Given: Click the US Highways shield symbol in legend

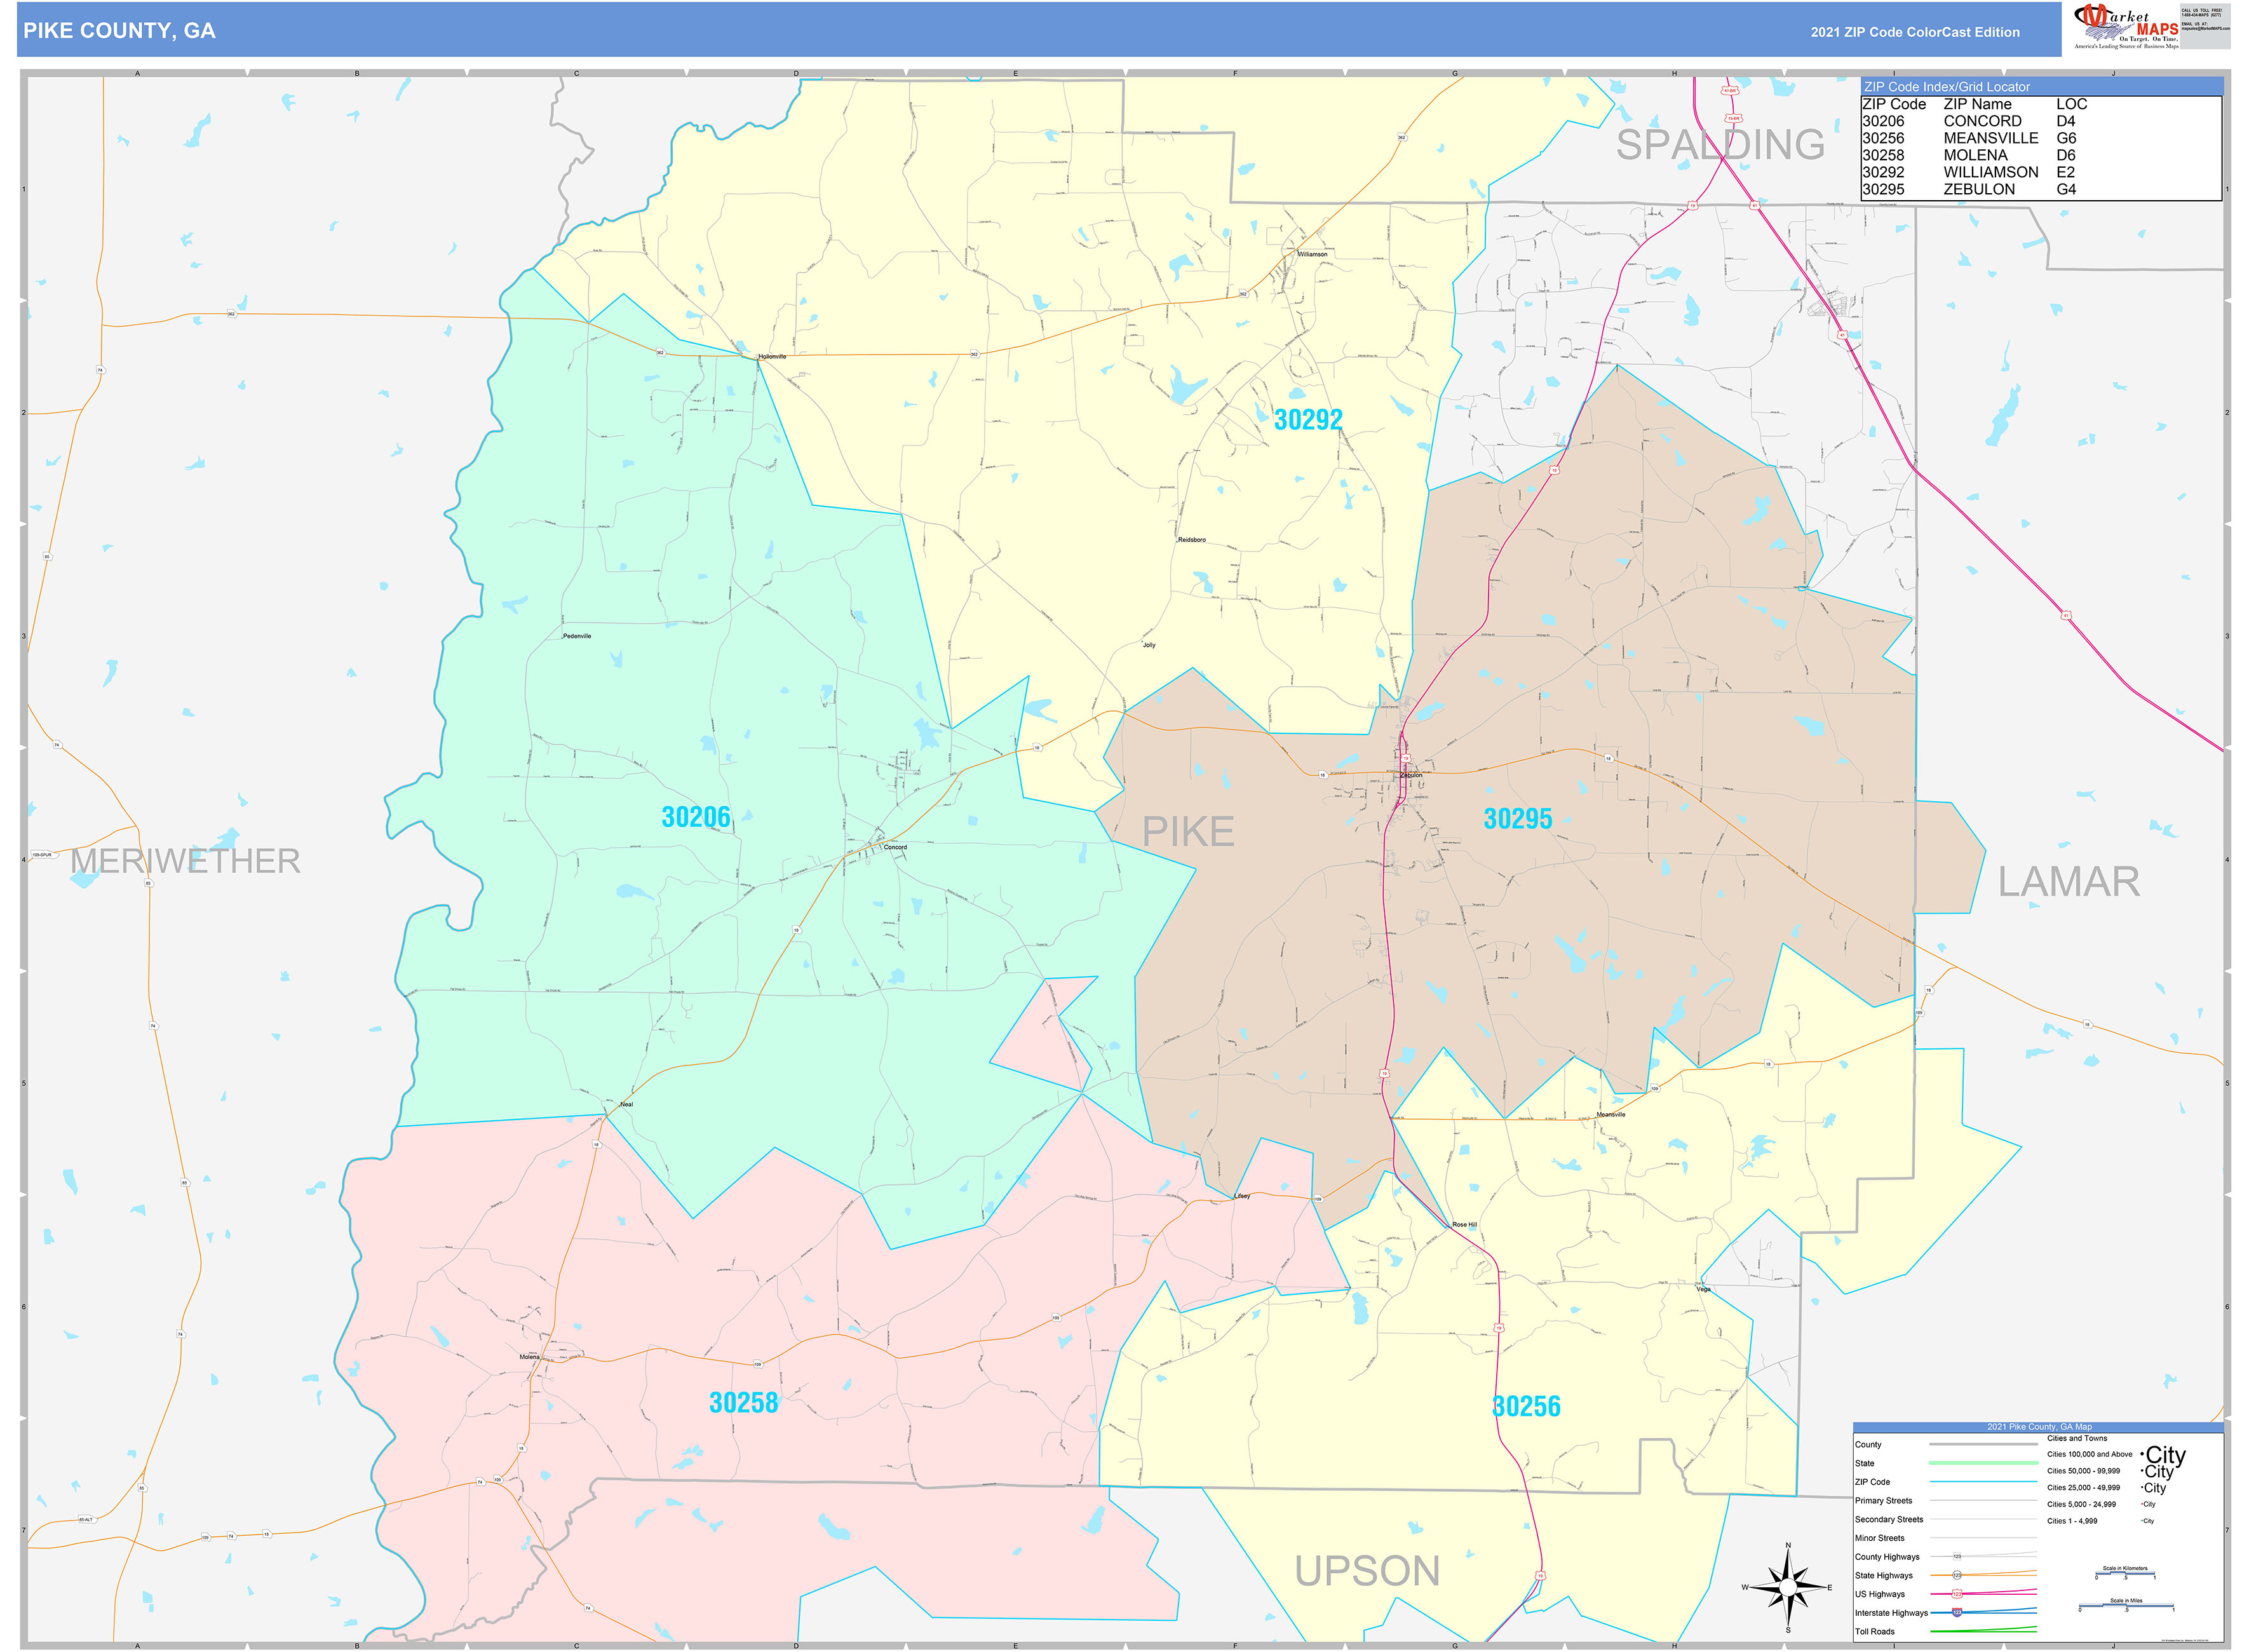Looking at the screenshot, I should [x=1957, y=1594].
